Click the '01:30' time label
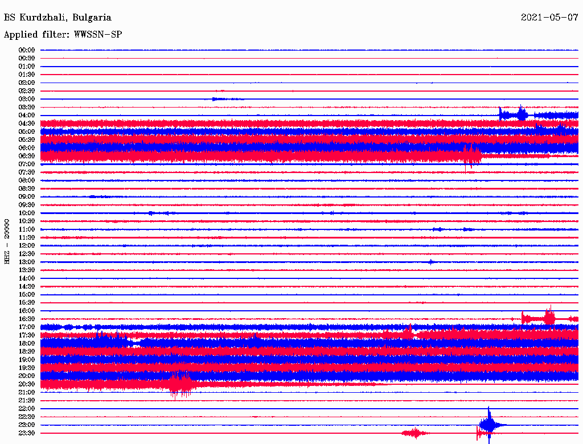The width and height of the screenshot is (583, 444). tap(27, 75)
